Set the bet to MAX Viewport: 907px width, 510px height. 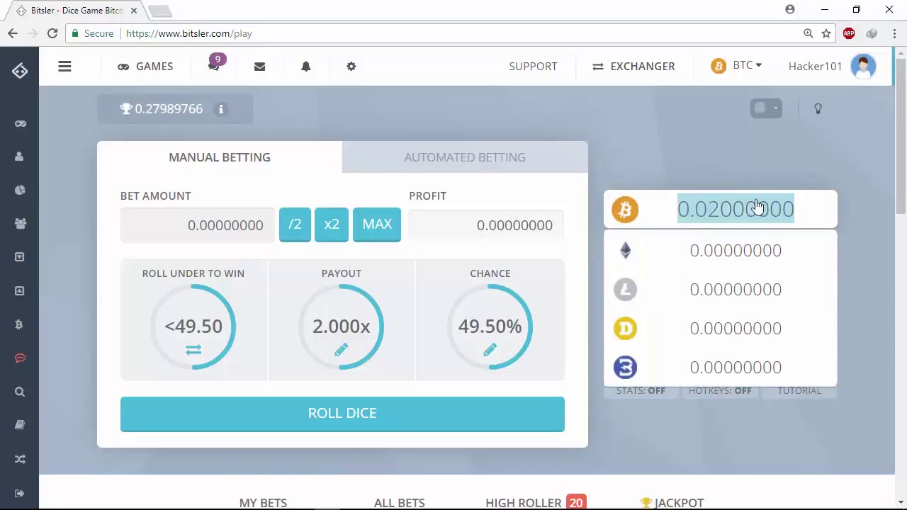(377, 225)
